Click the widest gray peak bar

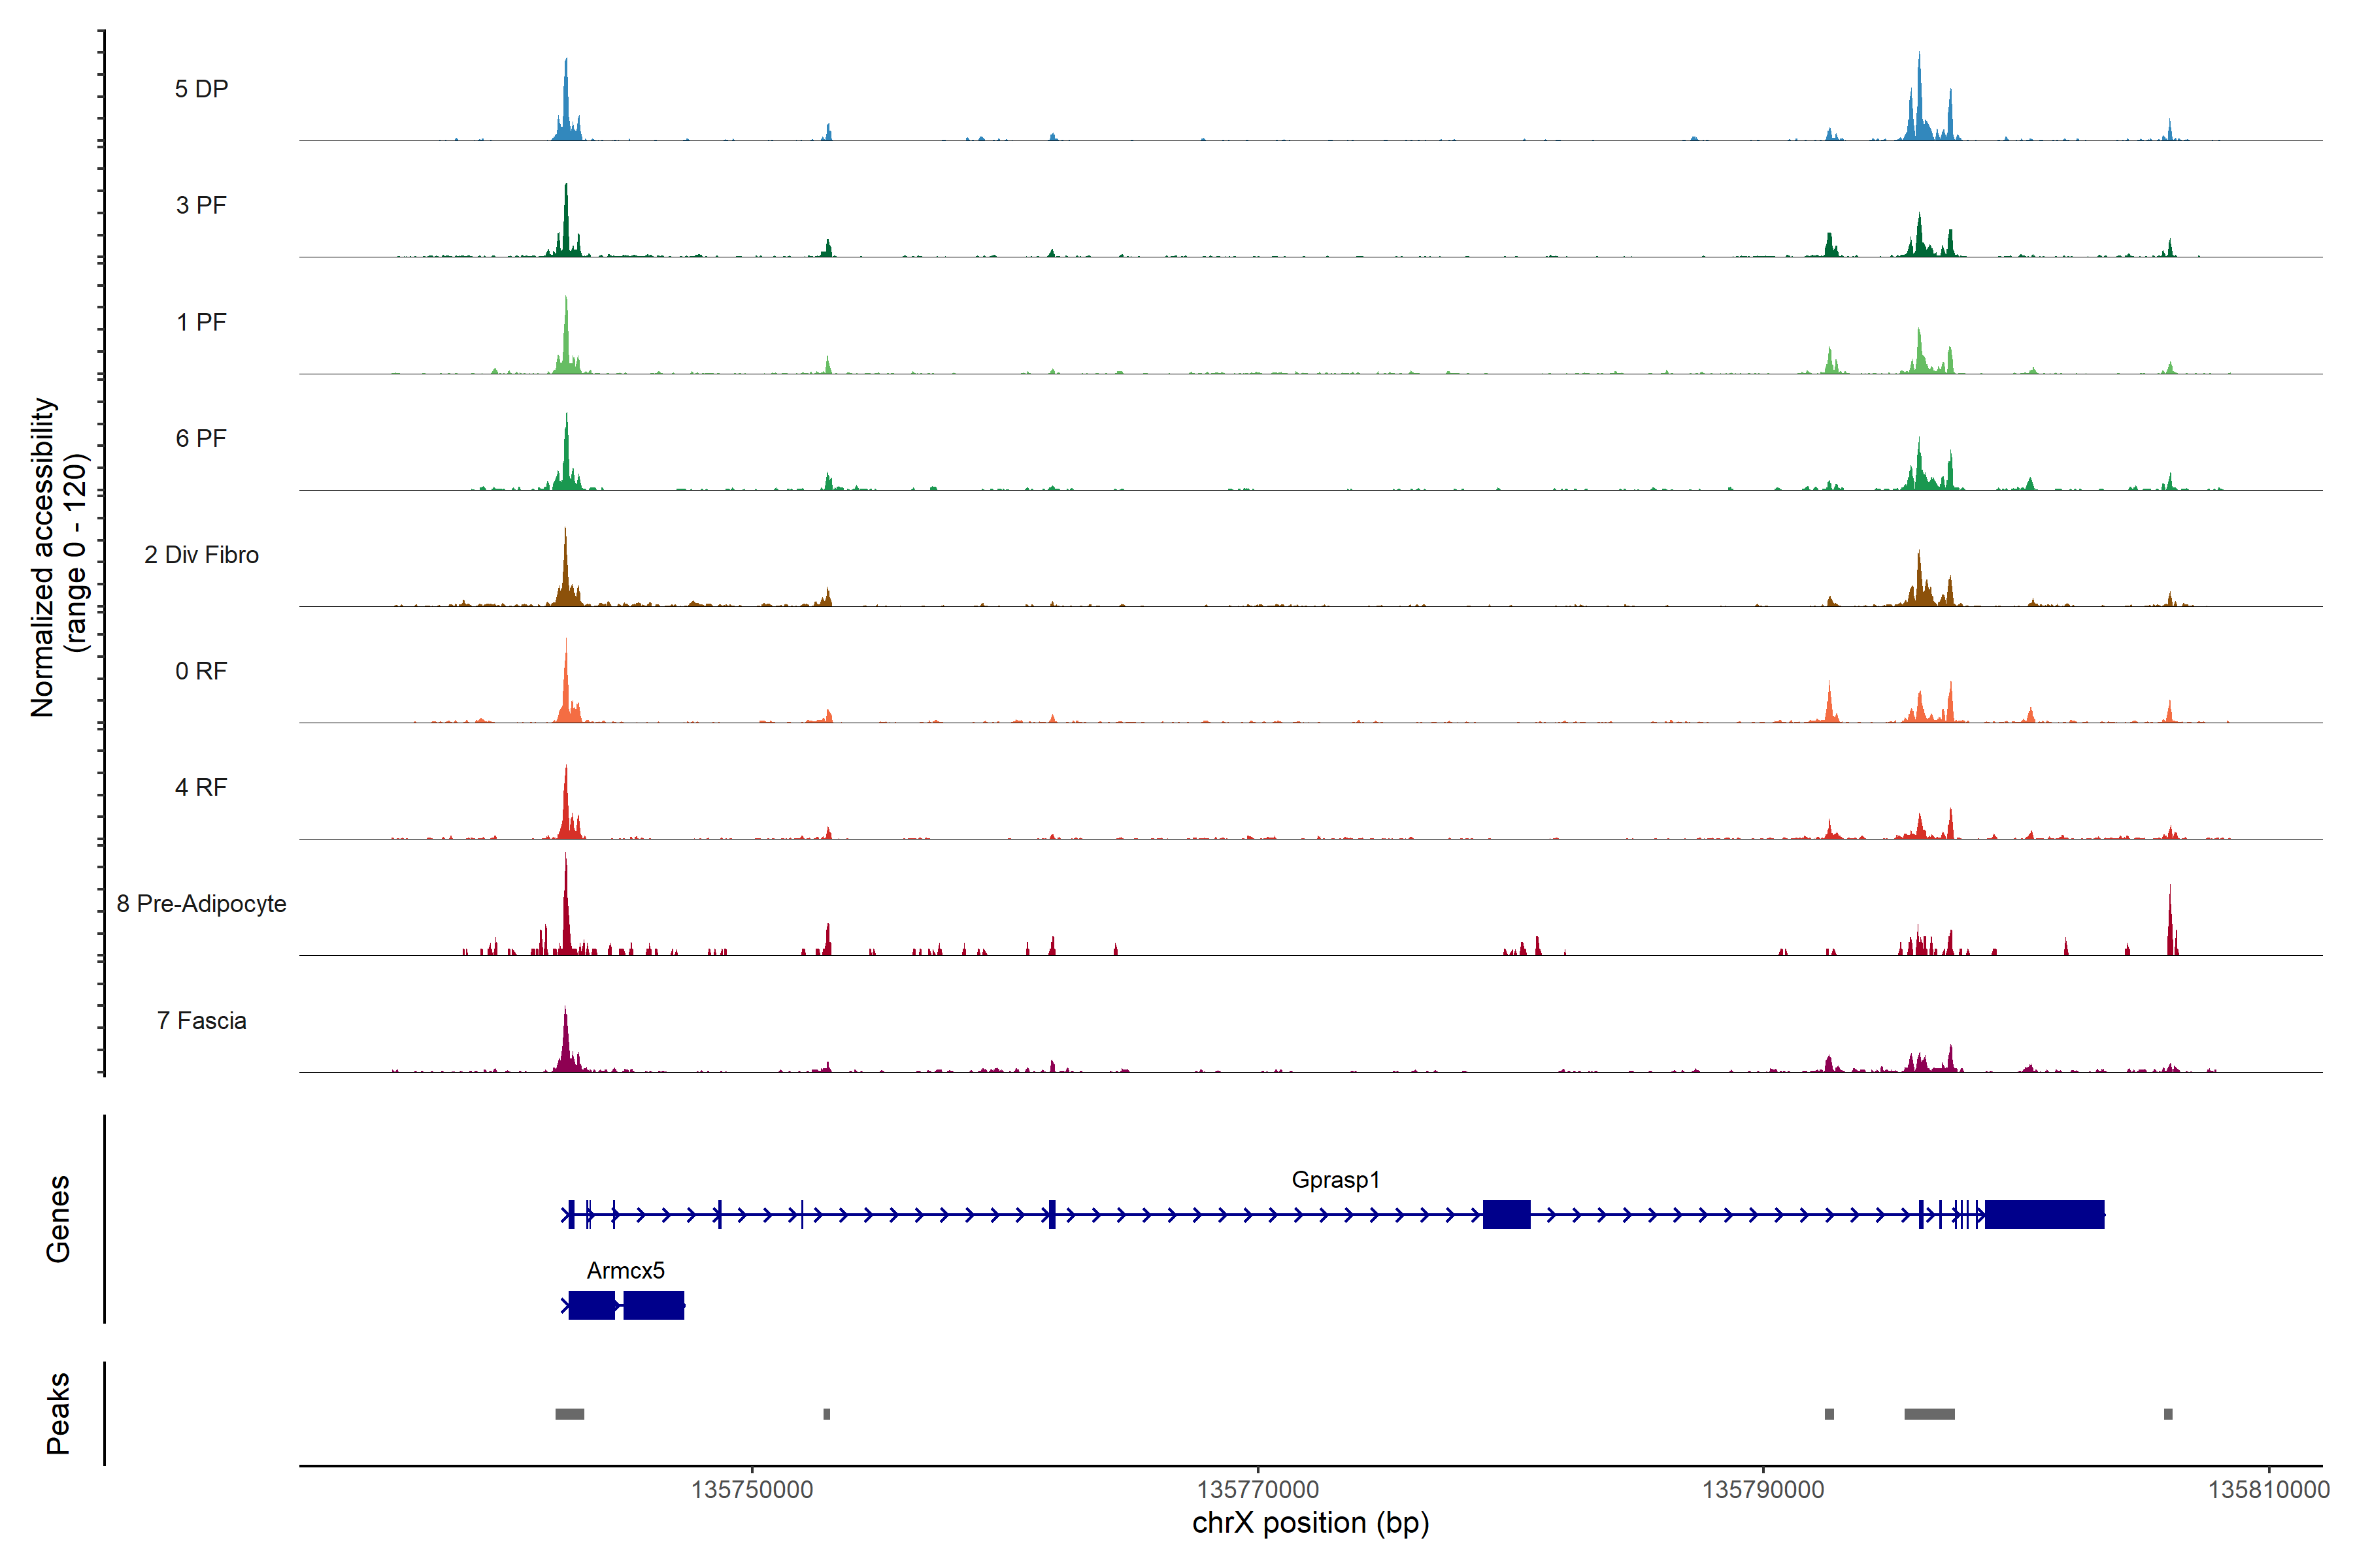tap(1929, 1413)
